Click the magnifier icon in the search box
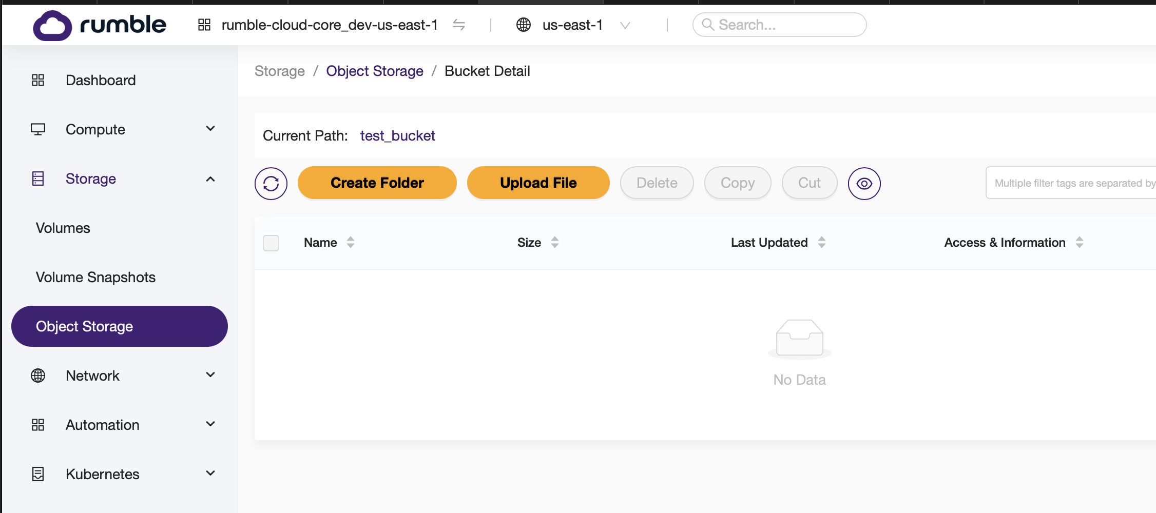 [708, 25]
